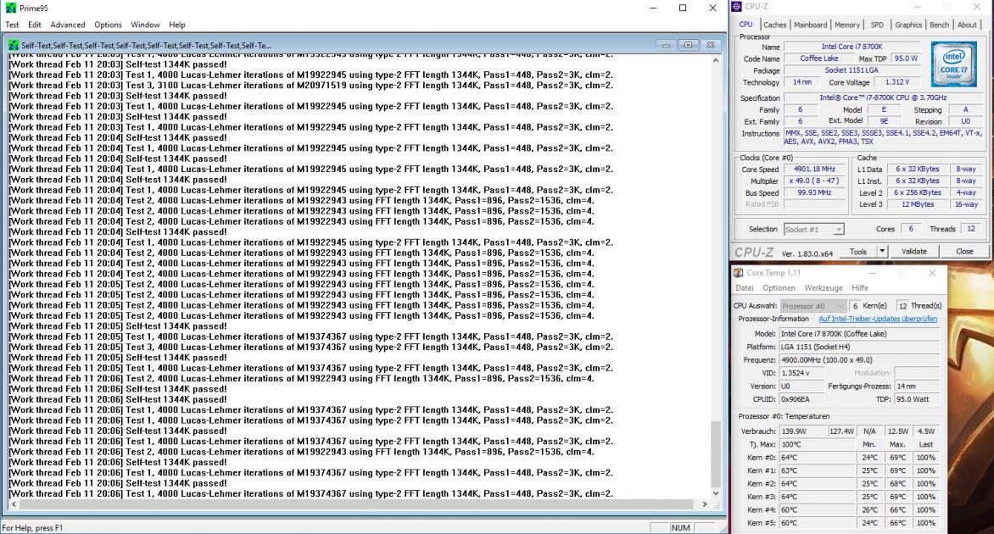Click the Prime95 application icon in title bar
Image resolution: width=994 pixels, height=534 pixels.
coord(11,8)
